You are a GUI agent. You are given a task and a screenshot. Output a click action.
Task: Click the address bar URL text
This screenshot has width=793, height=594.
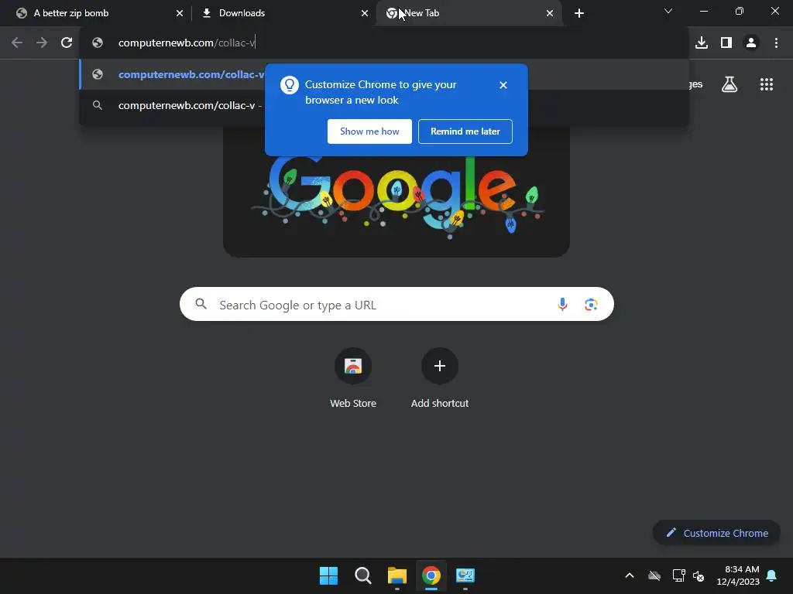point(187,43)
